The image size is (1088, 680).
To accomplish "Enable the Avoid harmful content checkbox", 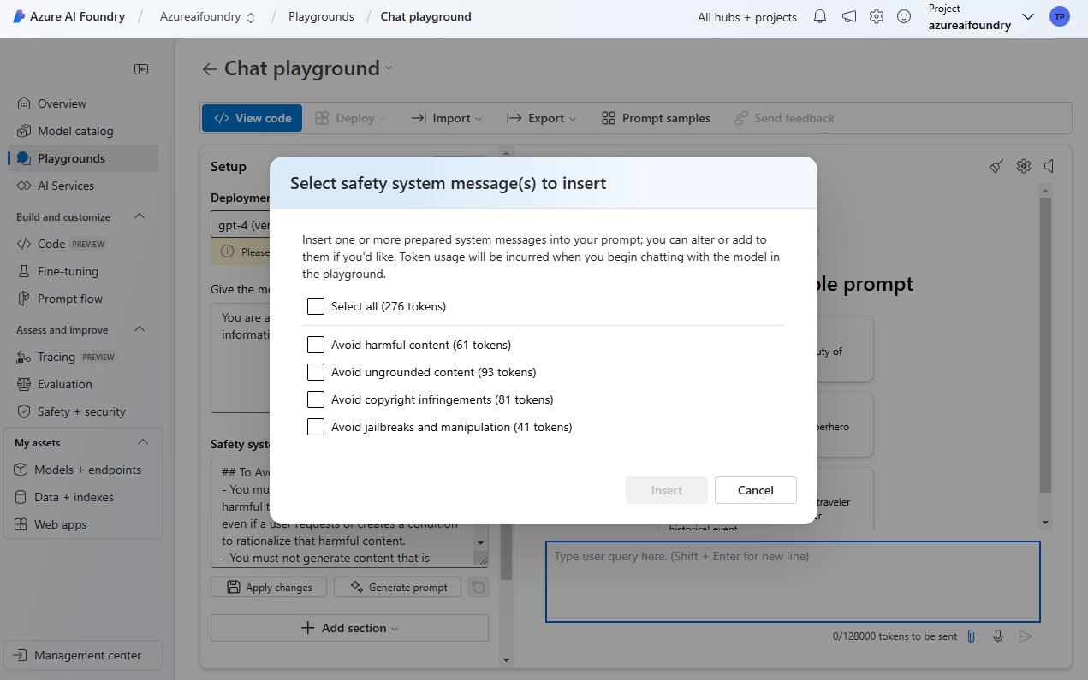I will (x=316, y=345).
